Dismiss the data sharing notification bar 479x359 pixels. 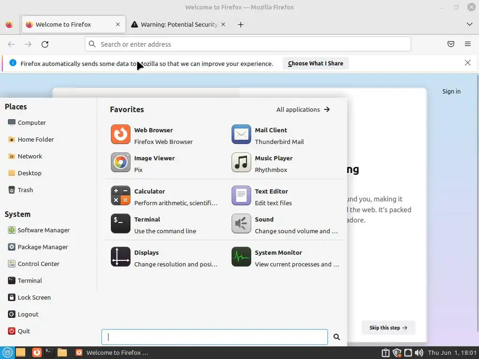(467, 63)
